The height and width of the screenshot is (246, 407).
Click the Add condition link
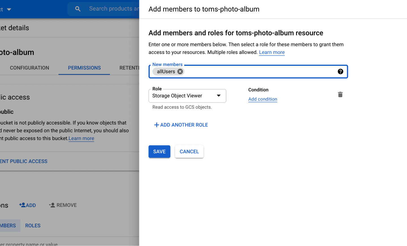[263, 99]
